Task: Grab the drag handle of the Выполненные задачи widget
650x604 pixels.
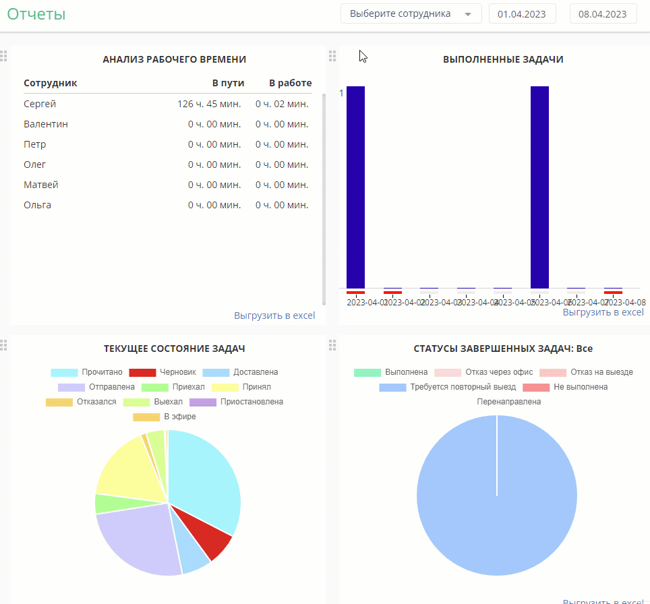Action: point(332,56)
